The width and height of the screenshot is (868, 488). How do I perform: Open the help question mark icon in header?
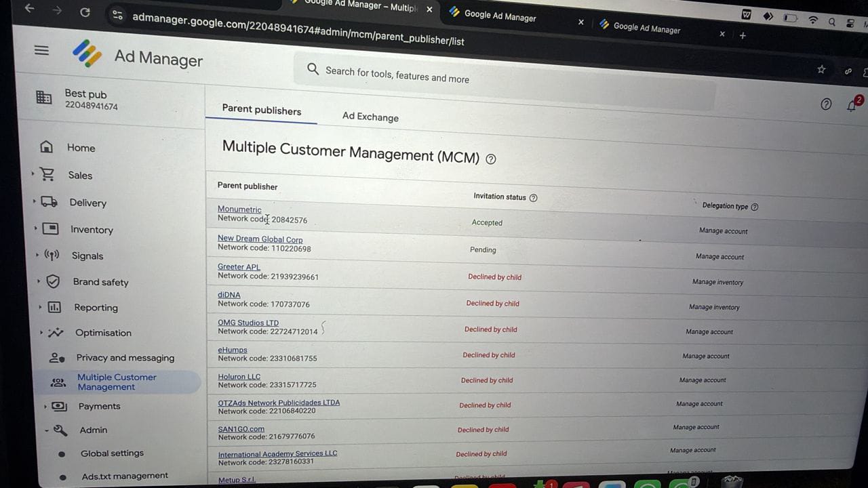point(826,104)
